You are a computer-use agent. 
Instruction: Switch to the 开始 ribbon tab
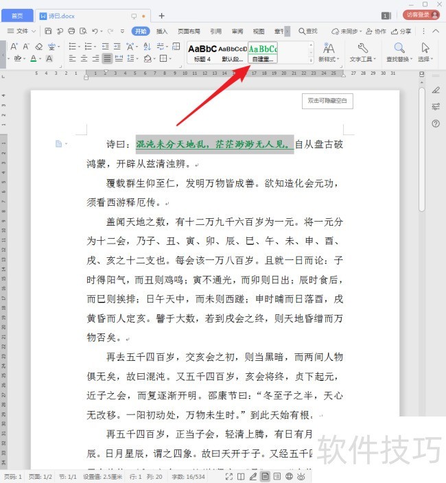pyautogui.click(x=141, y=31)
